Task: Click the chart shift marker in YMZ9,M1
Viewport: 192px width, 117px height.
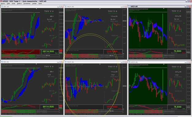Action: pos(100,64)
